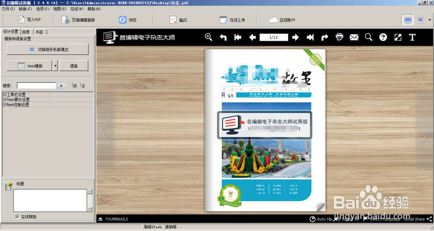The height and width of the screenshot is (231, 434).
Task: Select the 设计设置 tab
Action: tap(10, 32)
